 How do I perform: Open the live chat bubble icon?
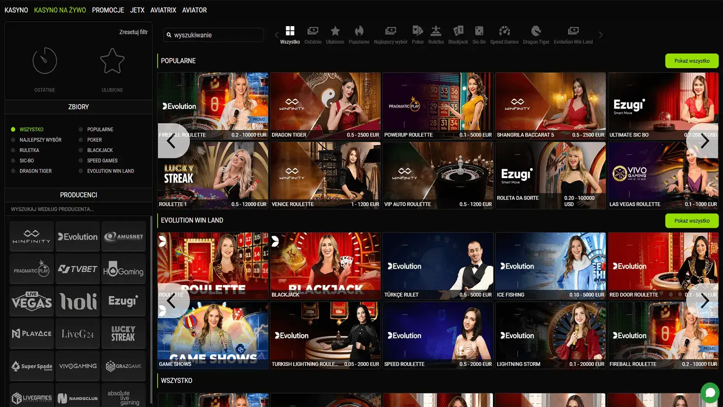pyautogui.click(x=710, y=392)
